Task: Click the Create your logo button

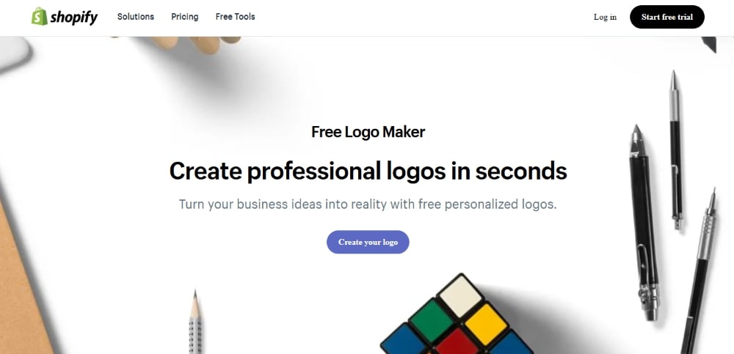Action: [x=368, y=243]
